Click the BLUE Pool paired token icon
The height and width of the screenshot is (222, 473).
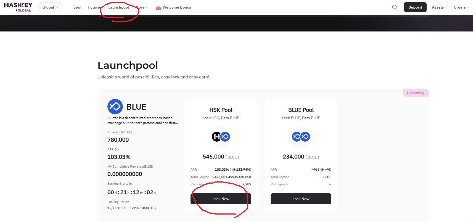tap(301, 137)
